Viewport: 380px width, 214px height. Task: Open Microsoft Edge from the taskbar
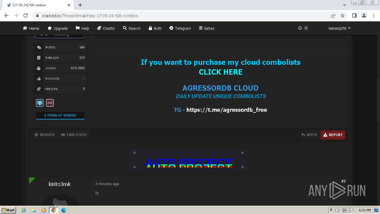point(64,210)
